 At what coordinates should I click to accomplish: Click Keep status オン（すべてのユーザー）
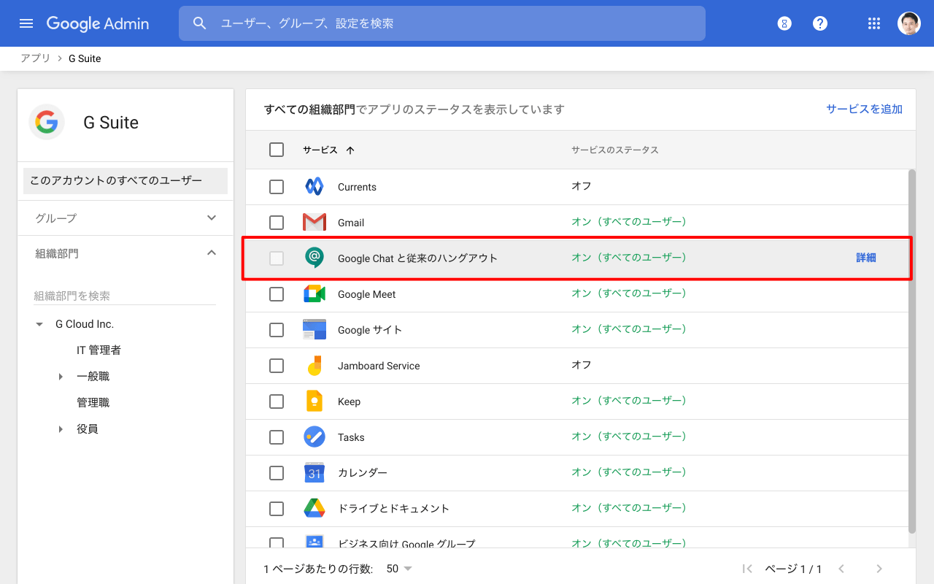630,401
